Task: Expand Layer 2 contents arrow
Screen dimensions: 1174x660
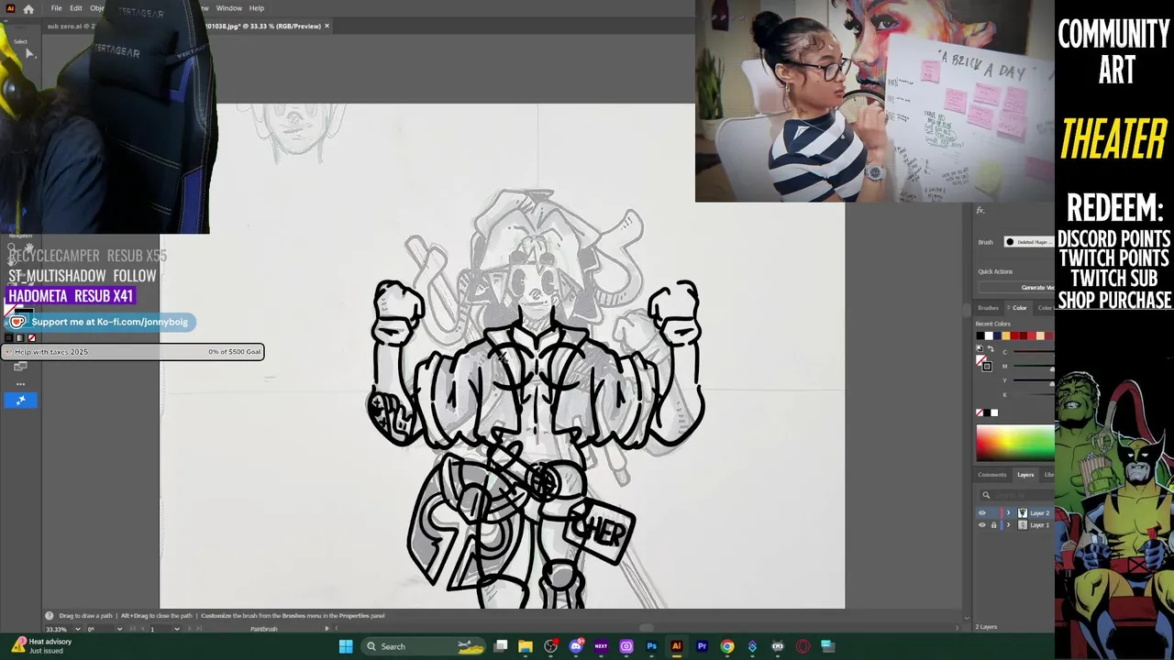Action: 1008,513
